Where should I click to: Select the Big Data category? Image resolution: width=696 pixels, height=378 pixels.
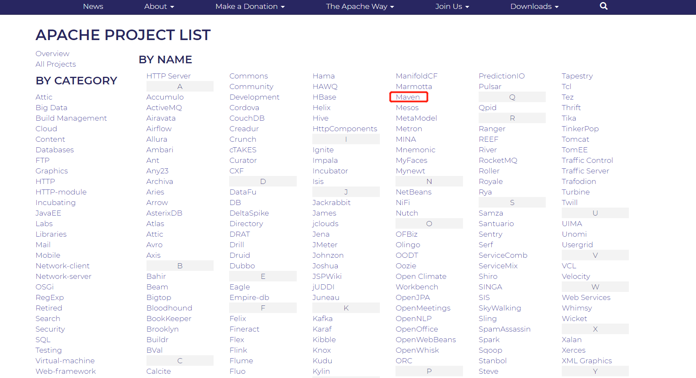(51, 108)
